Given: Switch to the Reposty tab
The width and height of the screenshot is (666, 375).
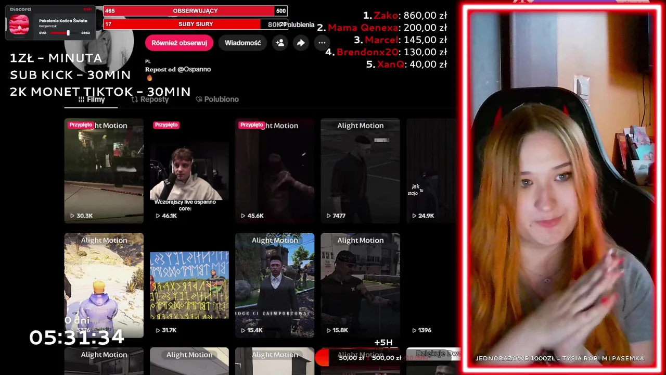Looking at the screenshot, I should (x=150, y=99).
